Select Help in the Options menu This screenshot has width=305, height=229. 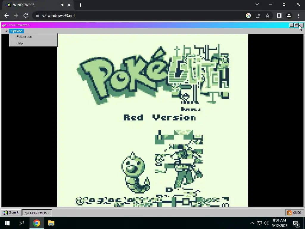click(x=33, y=43)
